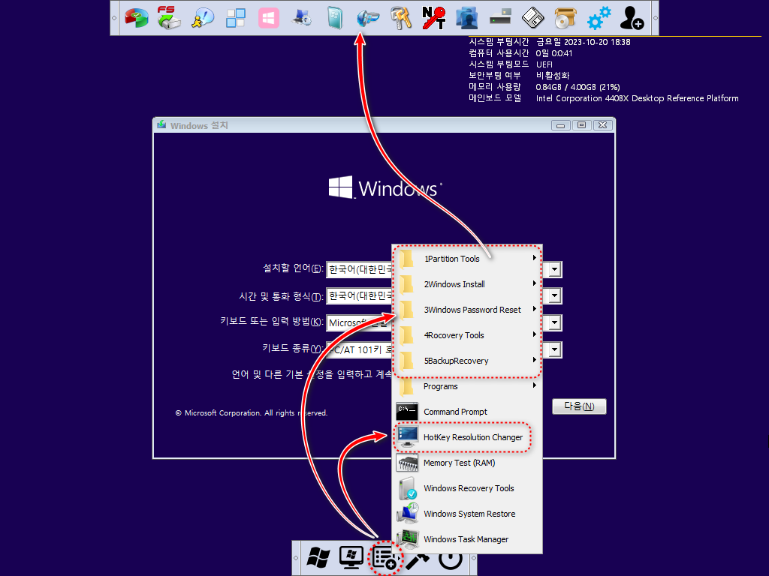Open the 설치할 언어 dropdown arrow
Screen dimensions: 769x576
555,269
